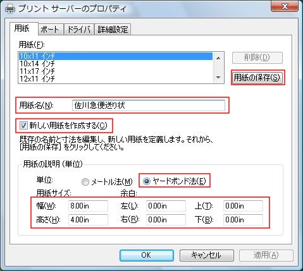The width and height of the screenshot is (303, 271).
Task: Click the list scroll down arrow
Action: coord(219,78)
